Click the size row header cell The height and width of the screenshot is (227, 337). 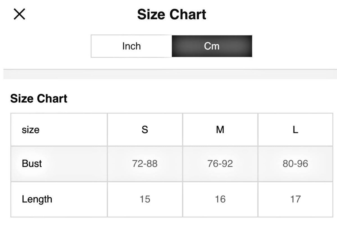(31, 130)
